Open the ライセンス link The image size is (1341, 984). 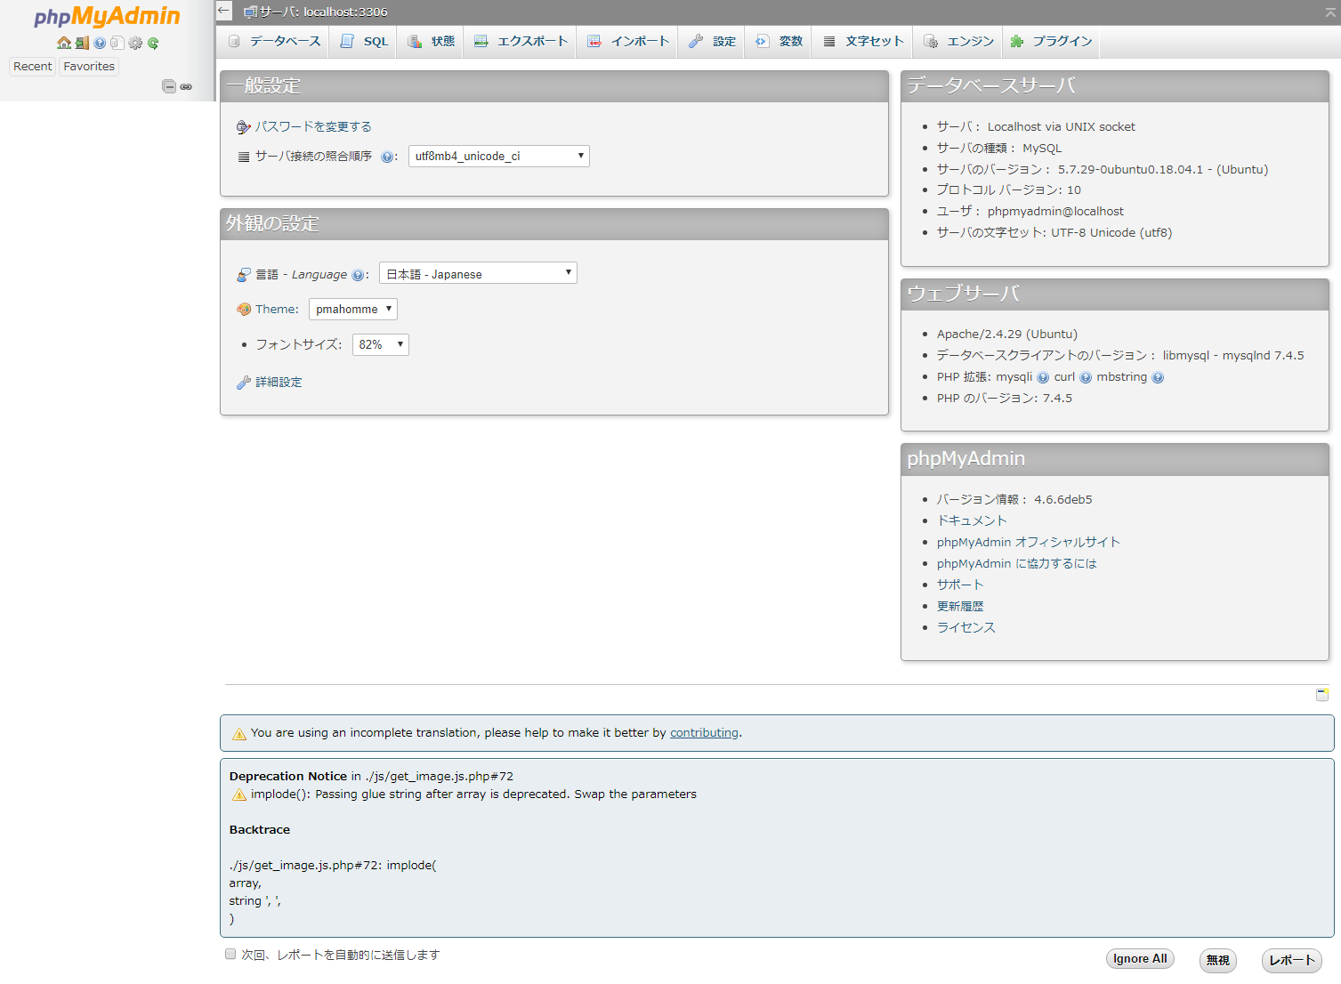[966, 628]
